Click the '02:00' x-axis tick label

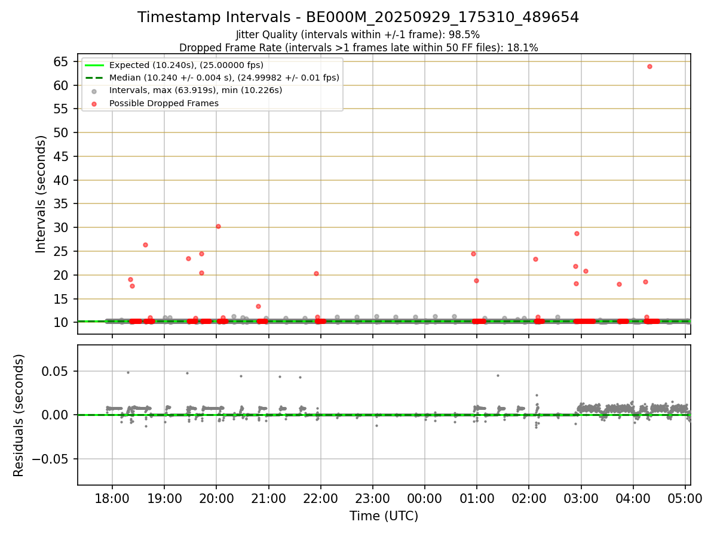tap(529, 499)
